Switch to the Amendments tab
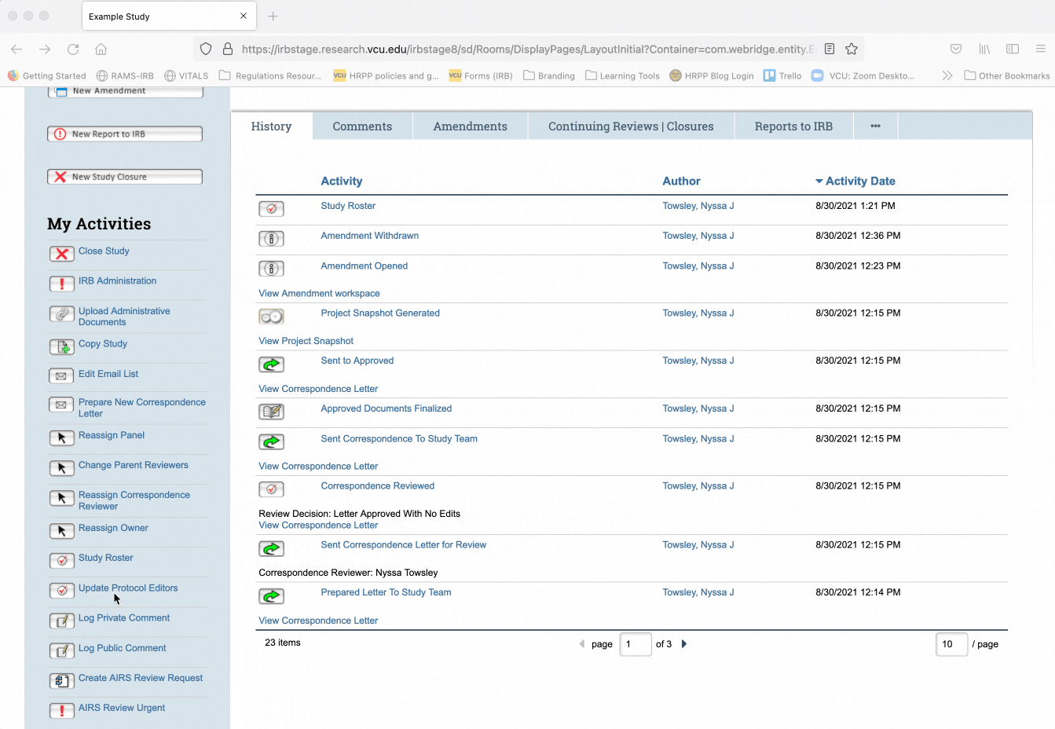Viewport: 1055px width, 729px height. [470, 126]
